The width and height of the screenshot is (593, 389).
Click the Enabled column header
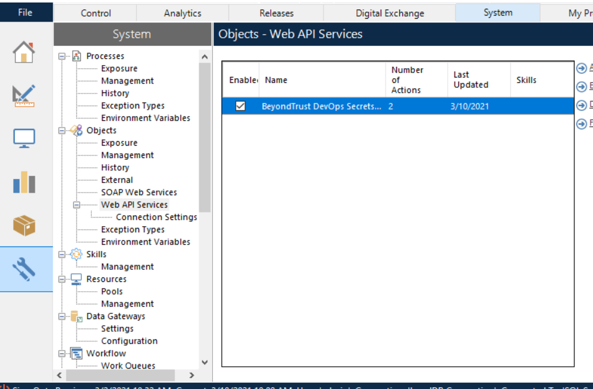click(x=241, y=80)
